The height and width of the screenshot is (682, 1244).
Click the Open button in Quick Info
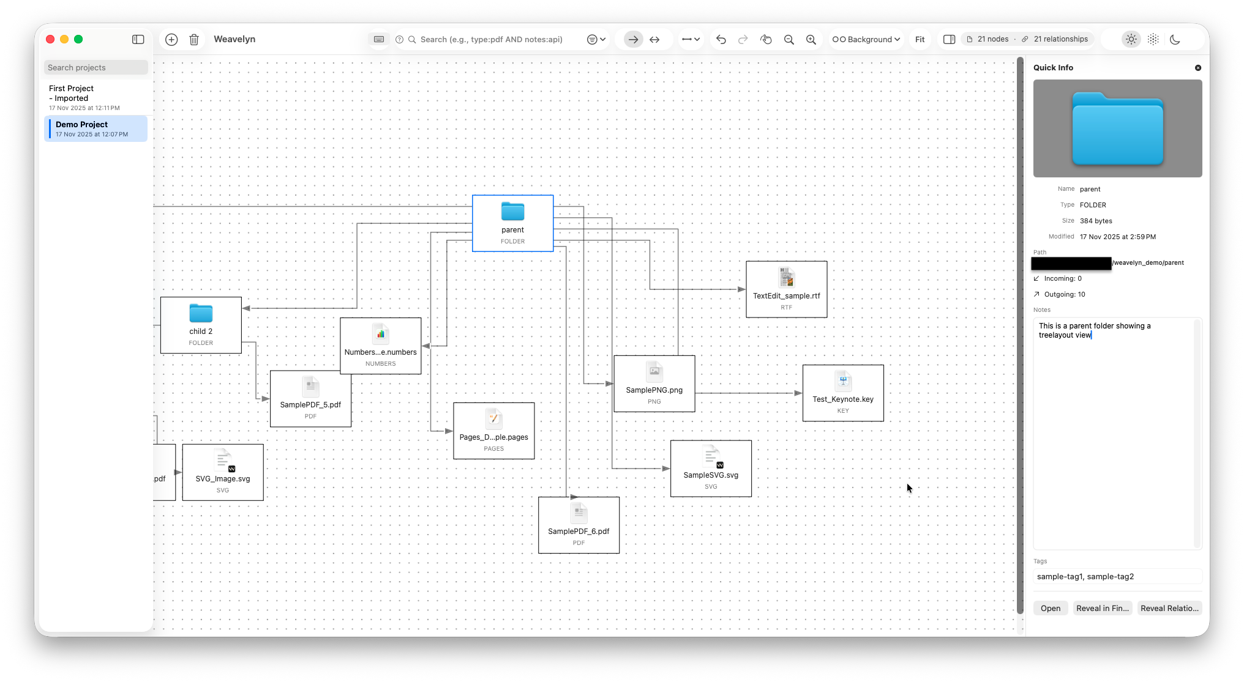pos(1051,608)
